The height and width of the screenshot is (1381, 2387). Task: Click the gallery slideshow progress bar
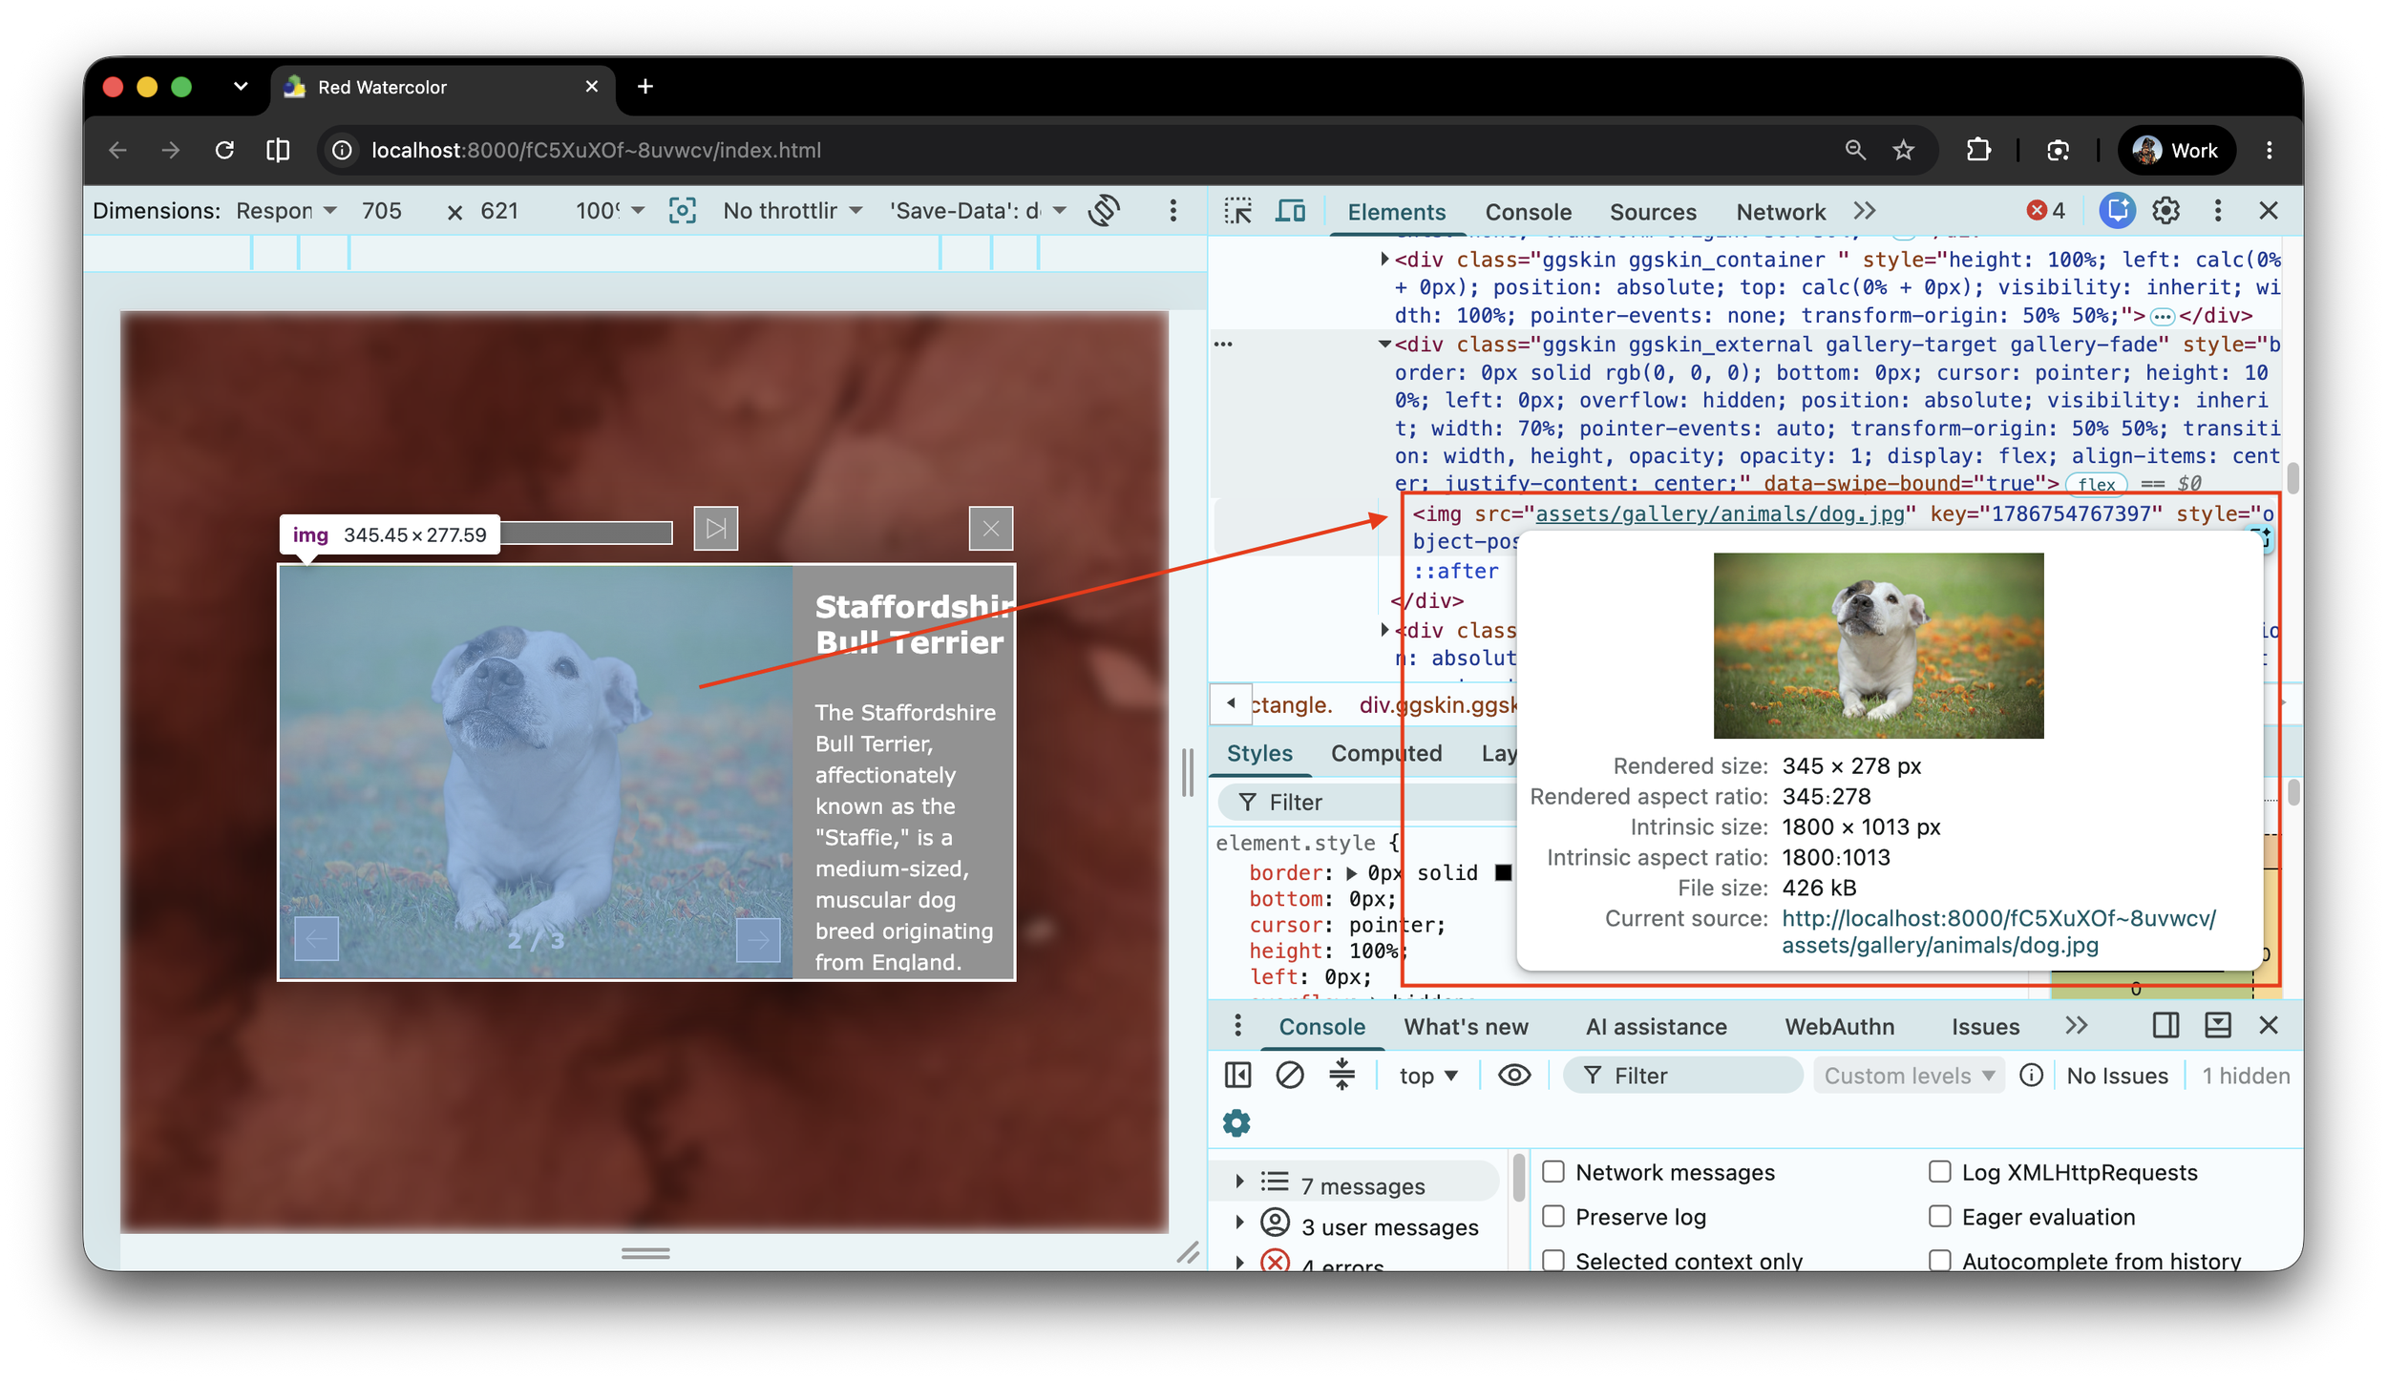pos(586,533)
